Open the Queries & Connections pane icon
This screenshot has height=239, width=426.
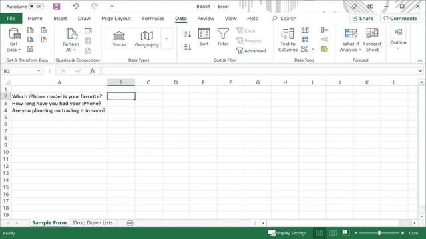click(x=88, y=31)
